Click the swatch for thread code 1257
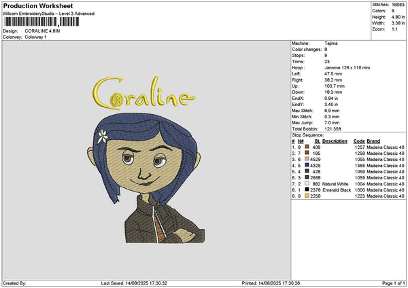This screenshot has height=288, width=408. 307,147
